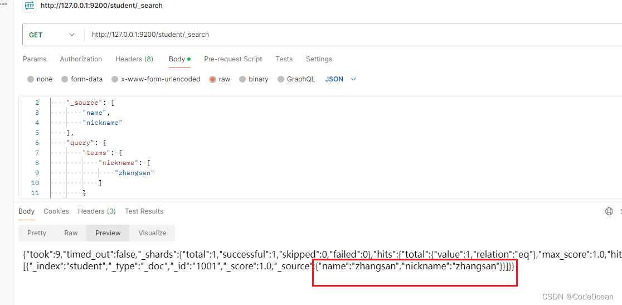
Task: Click the globe network icon in response bar
Action: 609,211
